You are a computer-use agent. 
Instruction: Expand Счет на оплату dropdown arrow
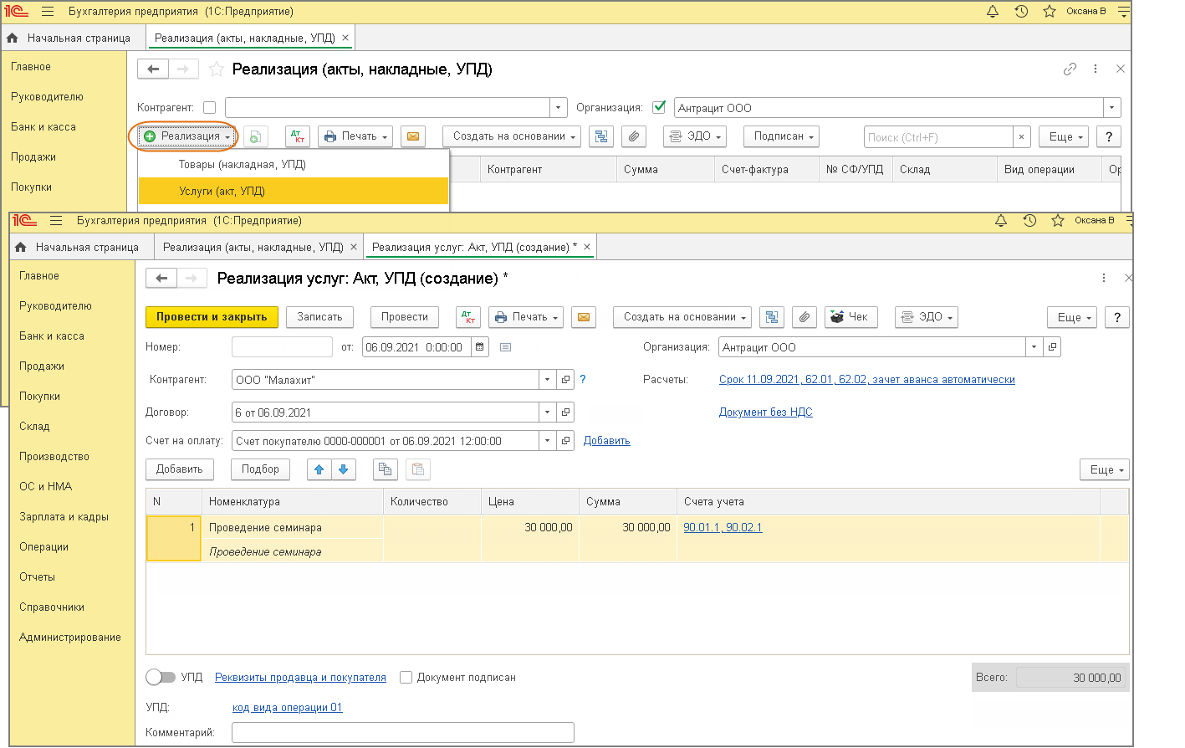click(548, 441)
